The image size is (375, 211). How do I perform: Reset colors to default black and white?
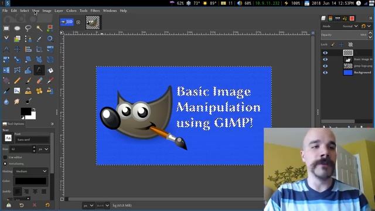[22, 118]
